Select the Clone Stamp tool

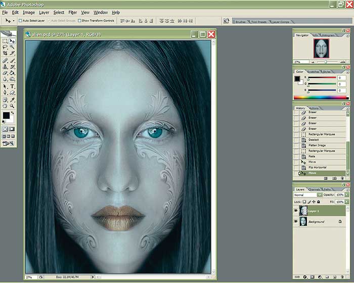click(x=5, y=67)
